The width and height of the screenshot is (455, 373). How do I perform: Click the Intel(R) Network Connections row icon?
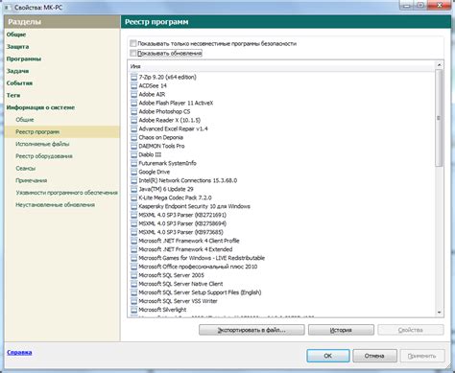[133, 180]
